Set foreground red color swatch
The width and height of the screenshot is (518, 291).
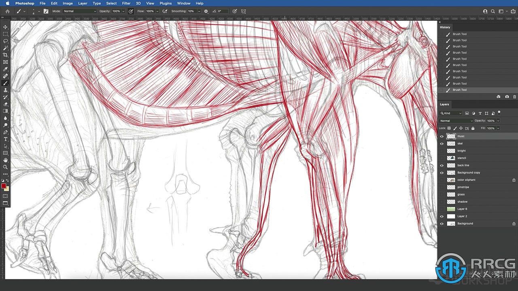click(x=4, y=186)
